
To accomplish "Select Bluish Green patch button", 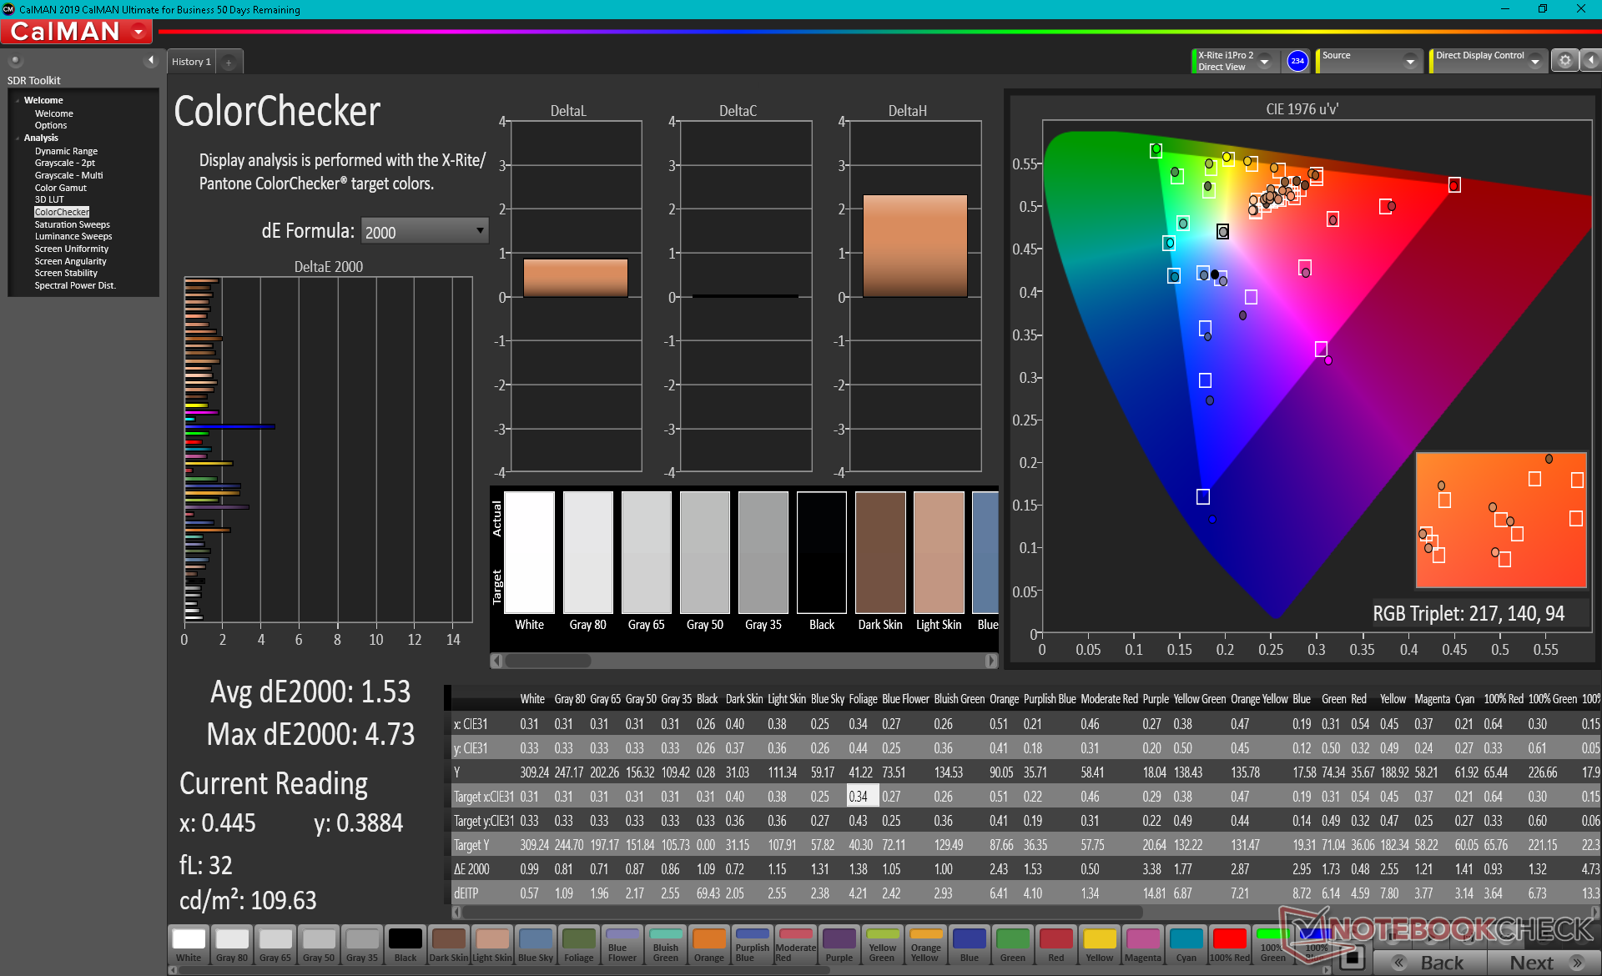I will pyautogui.click(x=666, y=945).
